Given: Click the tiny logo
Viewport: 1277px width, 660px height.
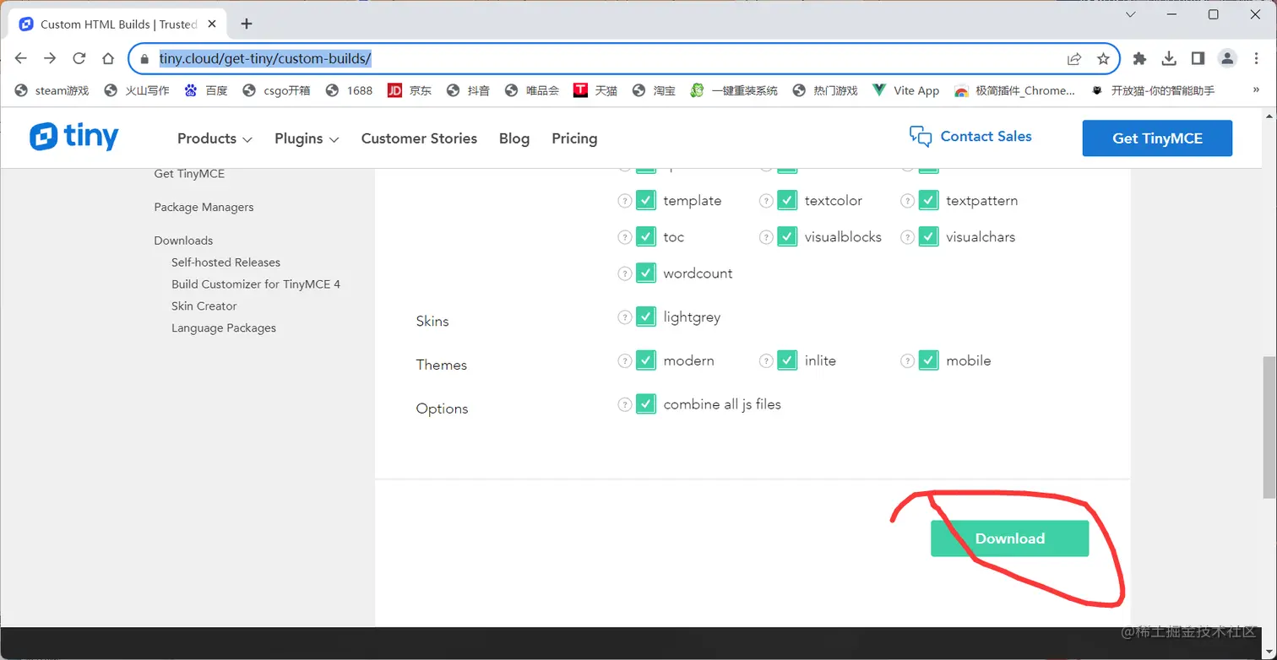Looking at the screenshot, I should 74,137.
